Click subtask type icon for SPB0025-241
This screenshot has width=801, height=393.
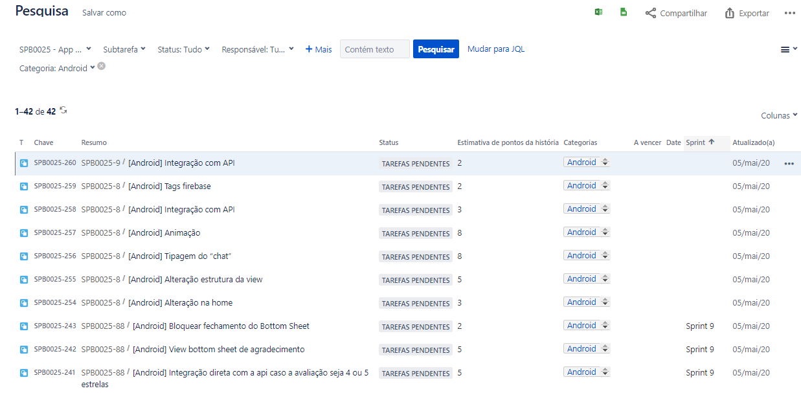tap(24, 373)
